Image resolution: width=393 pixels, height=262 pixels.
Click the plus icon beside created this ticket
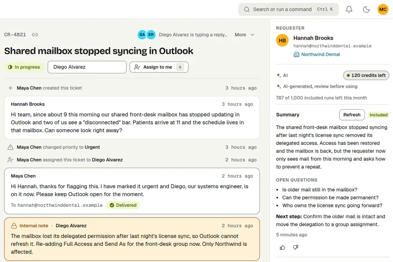tap(10, 88)
